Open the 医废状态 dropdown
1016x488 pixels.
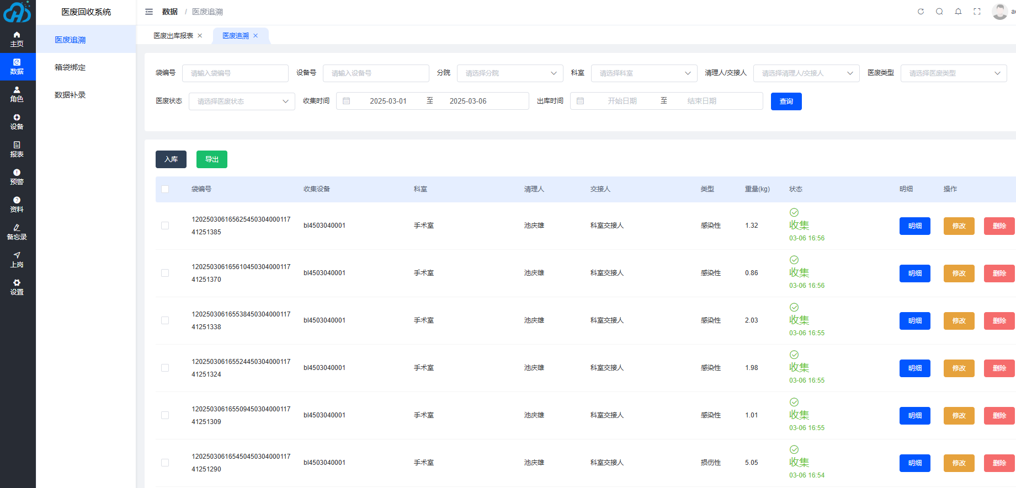coord(242,101)
